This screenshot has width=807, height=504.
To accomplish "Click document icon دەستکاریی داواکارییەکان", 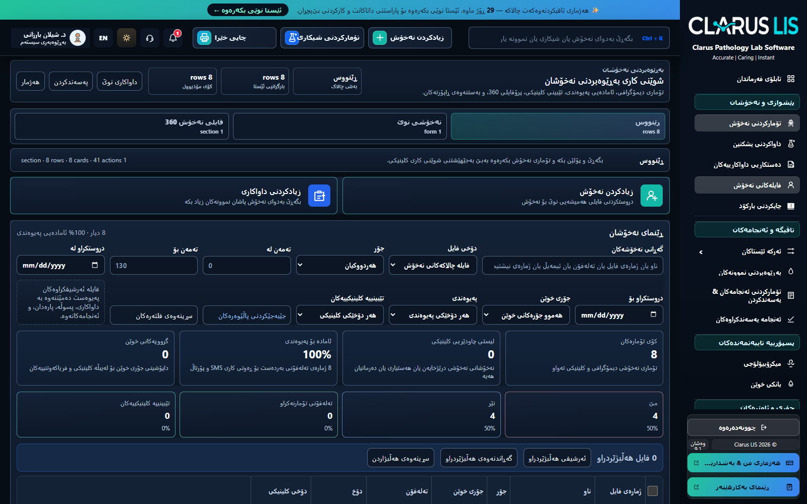I will pos(791,164).
